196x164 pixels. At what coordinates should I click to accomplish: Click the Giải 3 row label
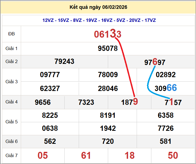[x=11, y=82]
